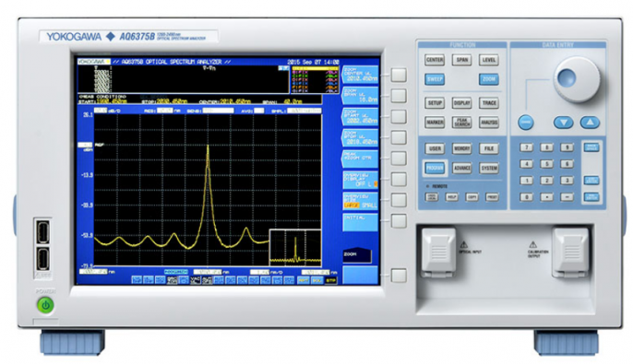The height and width of the screenshot is (364, 633).
Task: Click the SYSTEM function key
Action: [x=489, y=168]
